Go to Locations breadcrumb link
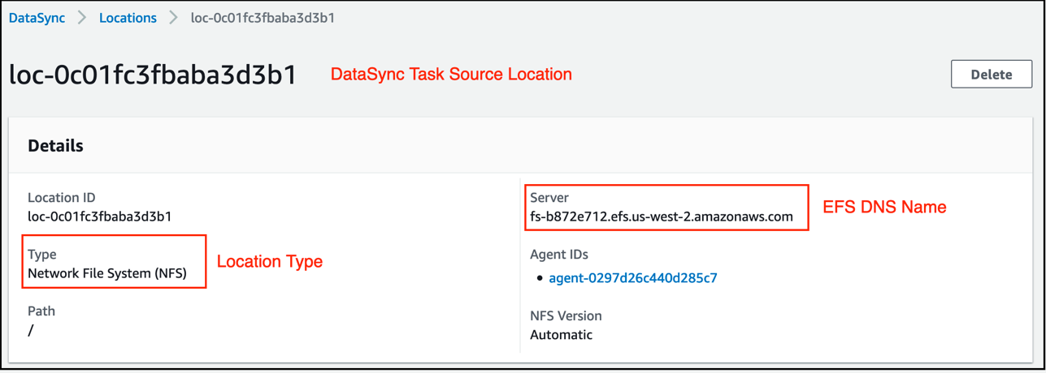Screen dimensions: 1046x373 (x=128, y=18)
